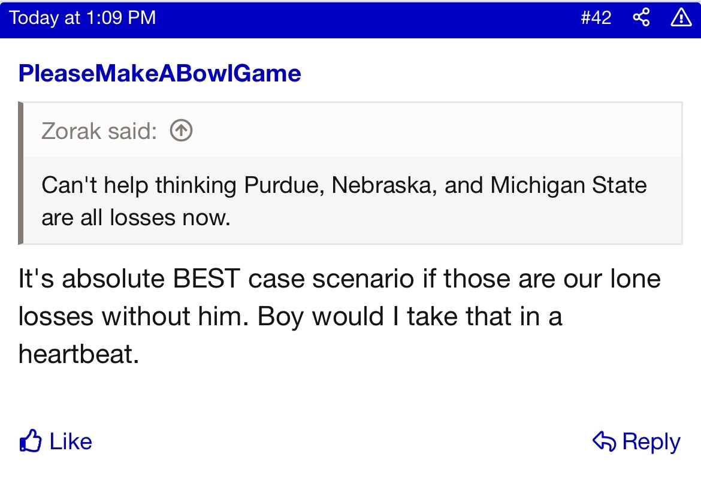Click "Michigan State" in the quoted text
This screenshot has height=481, width=701.
tap(569, 185)
